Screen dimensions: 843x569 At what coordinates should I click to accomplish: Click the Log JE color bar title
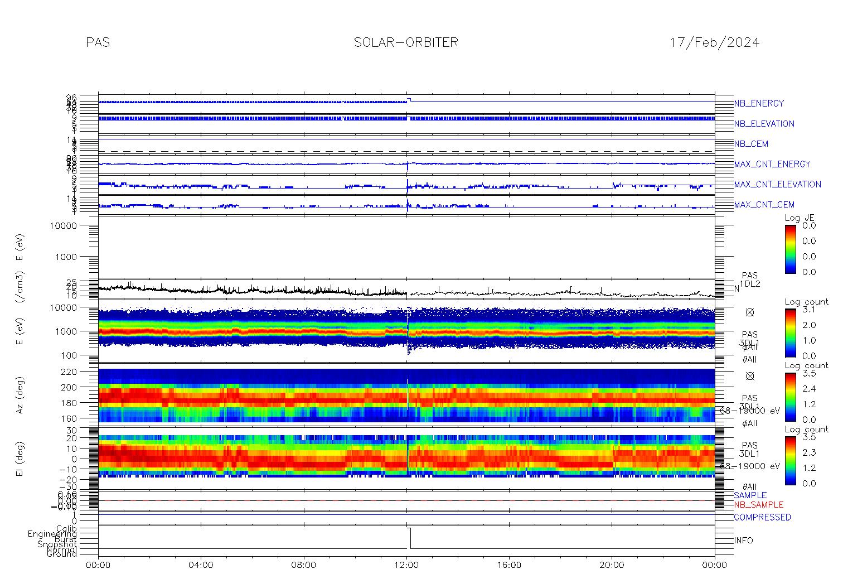(x=800, y=218)
